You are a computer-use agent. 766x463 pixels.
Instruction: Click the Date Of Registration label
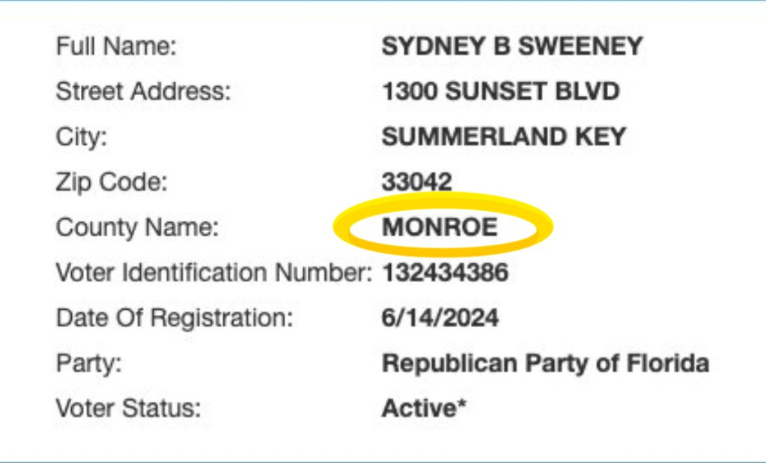click(174, 318)
